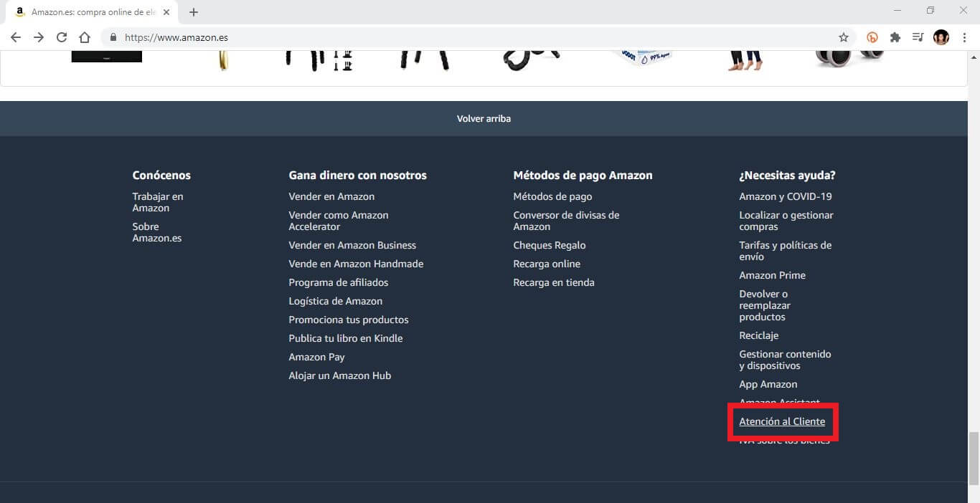The width and height of the screenshot is (980, 503).
Task: Click Volver arriba bar
Action: click(x=484, y=118)
